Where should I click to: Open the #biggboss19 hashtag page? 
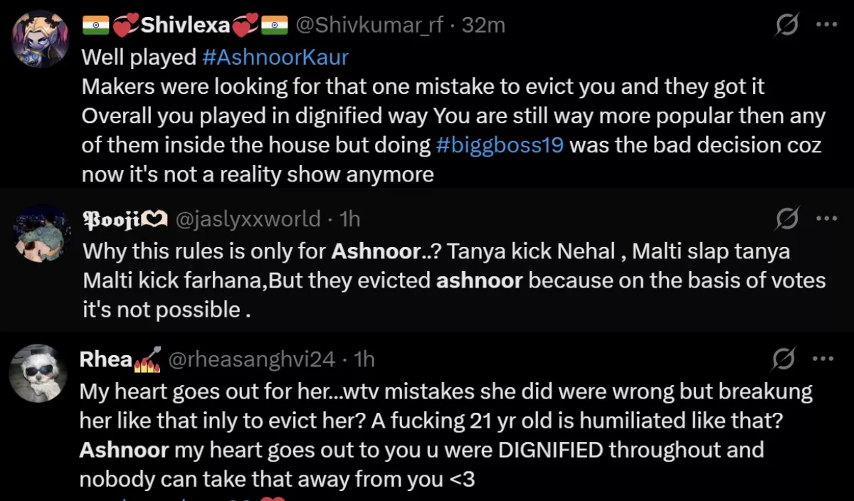click(x=500, y=144)
